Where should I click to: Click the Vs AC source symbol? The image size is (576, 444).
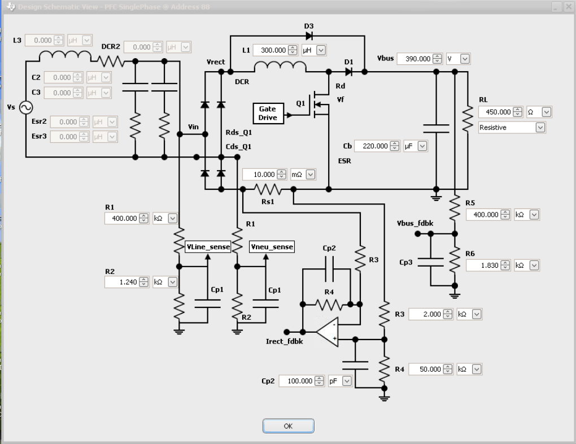[26, 107]
